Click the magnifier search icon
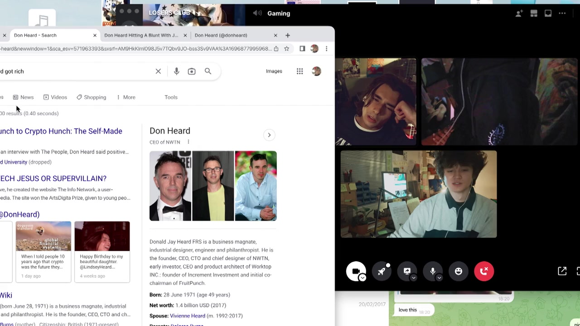This screenshot has height=326, width=580. pos(208,71)
